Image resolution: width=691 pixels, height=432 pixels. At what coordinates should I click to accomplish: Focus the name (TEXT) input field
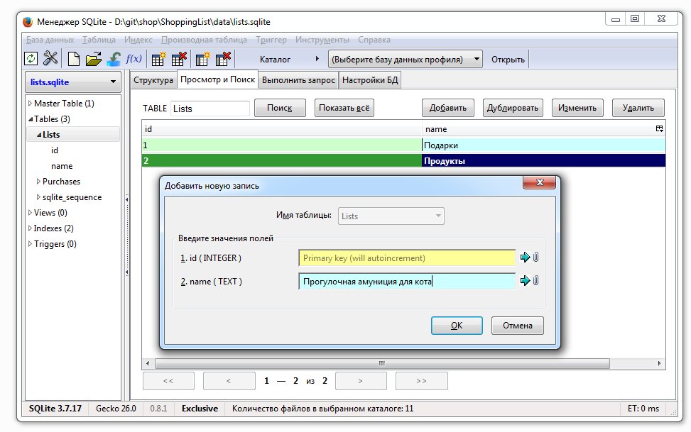click(x=407, y=282)
